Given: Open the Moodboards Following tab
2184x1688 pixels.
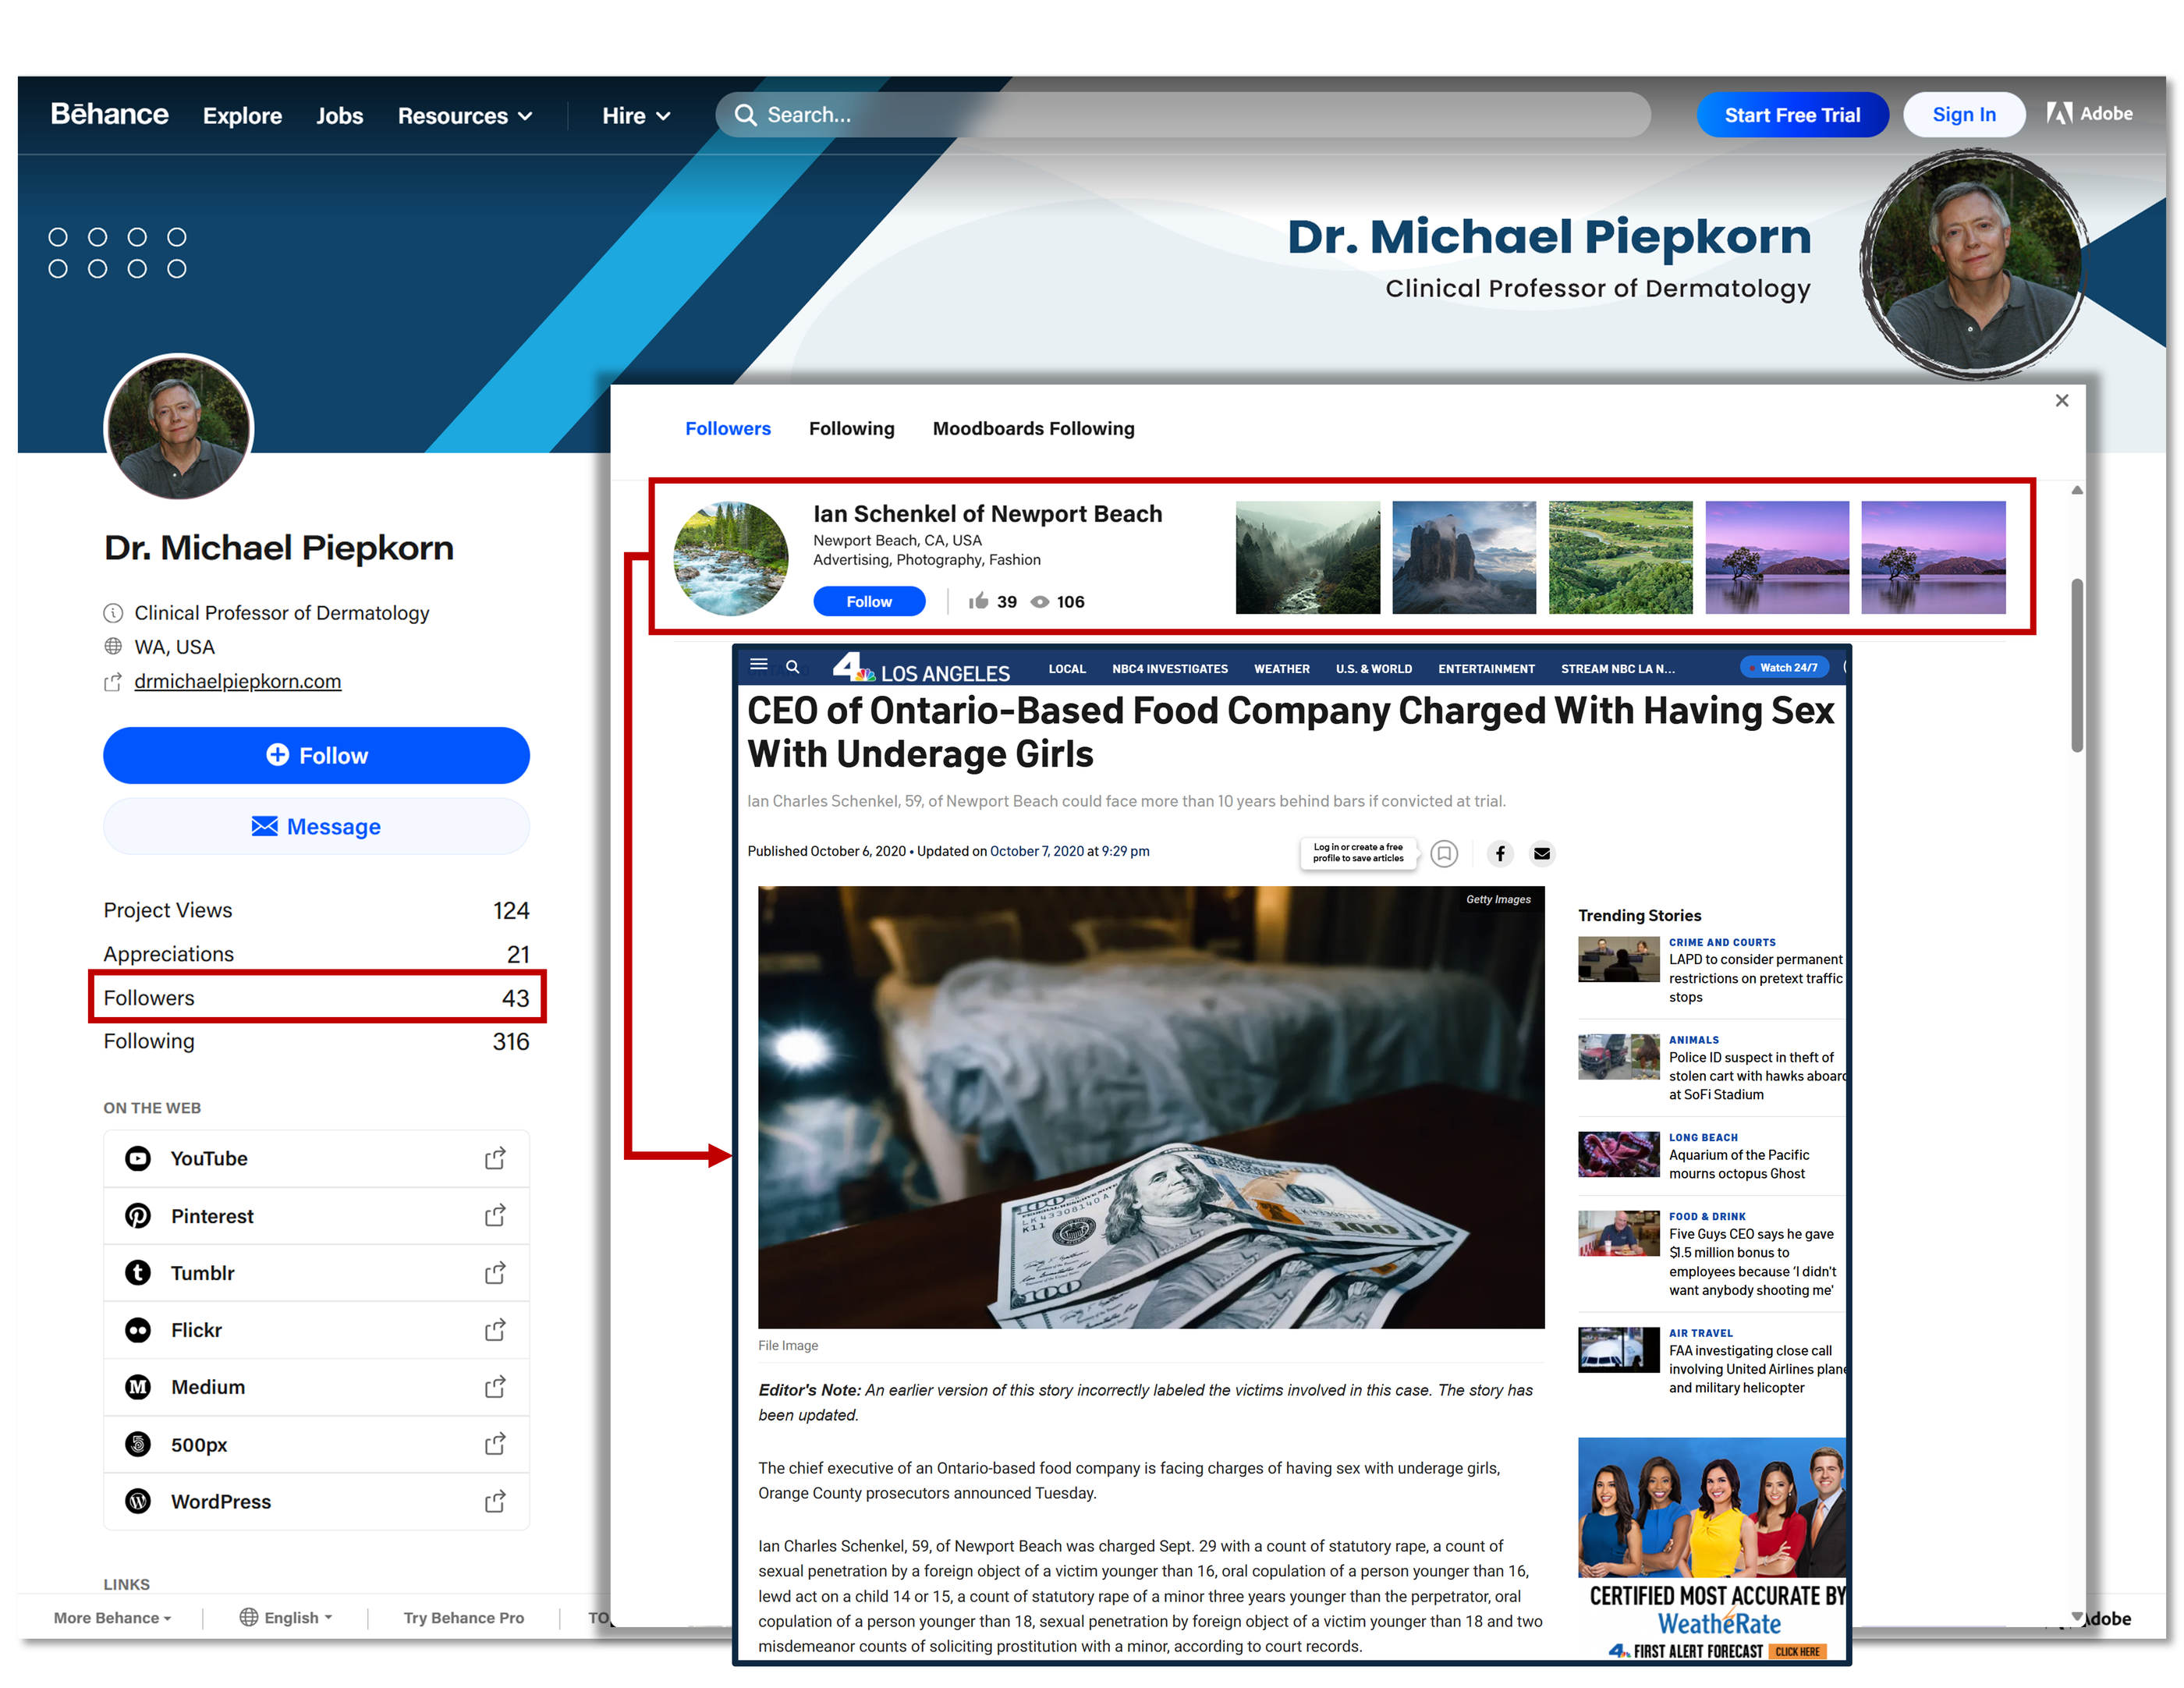Looking at the screenshot, I should [x=1034, y=428].
